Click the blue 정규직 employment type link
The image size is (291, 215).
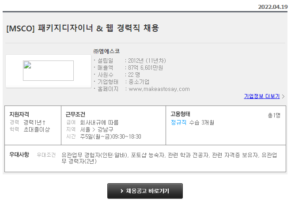click(x=178, y=122)
